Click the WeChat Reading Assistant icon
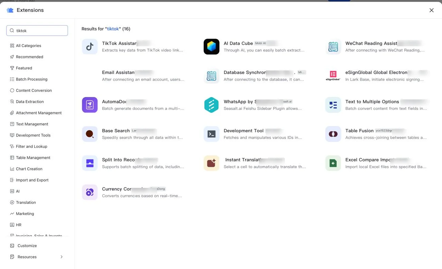The width and height of the screenshot is (442, 269). (333, 47)
